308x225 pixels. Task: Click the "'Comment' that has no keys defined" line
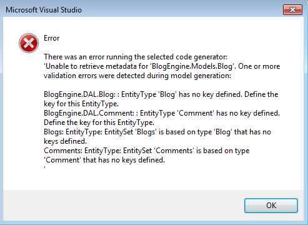(104, 160)
